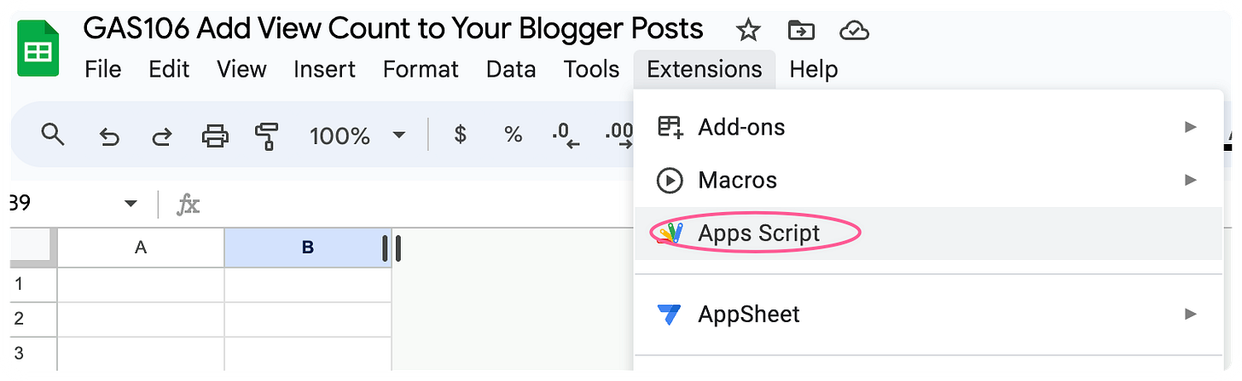
Task: Open the Edit menu
Action: (x=169, y=69)
